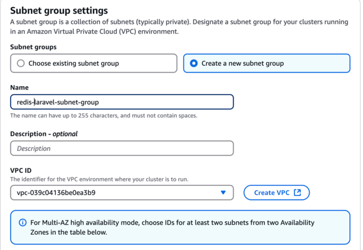Select the Choose existing subnet group radio
Image resolution: width=363 pixels, height=250 pixels.
(20, 63)
